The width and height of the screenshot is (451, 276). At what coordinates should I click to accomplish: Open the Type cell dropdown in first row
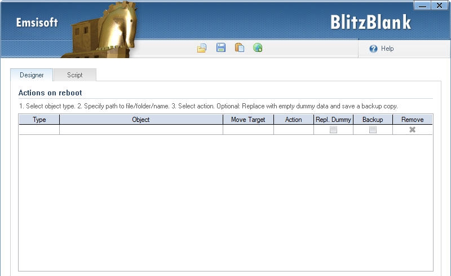[39, 130]
